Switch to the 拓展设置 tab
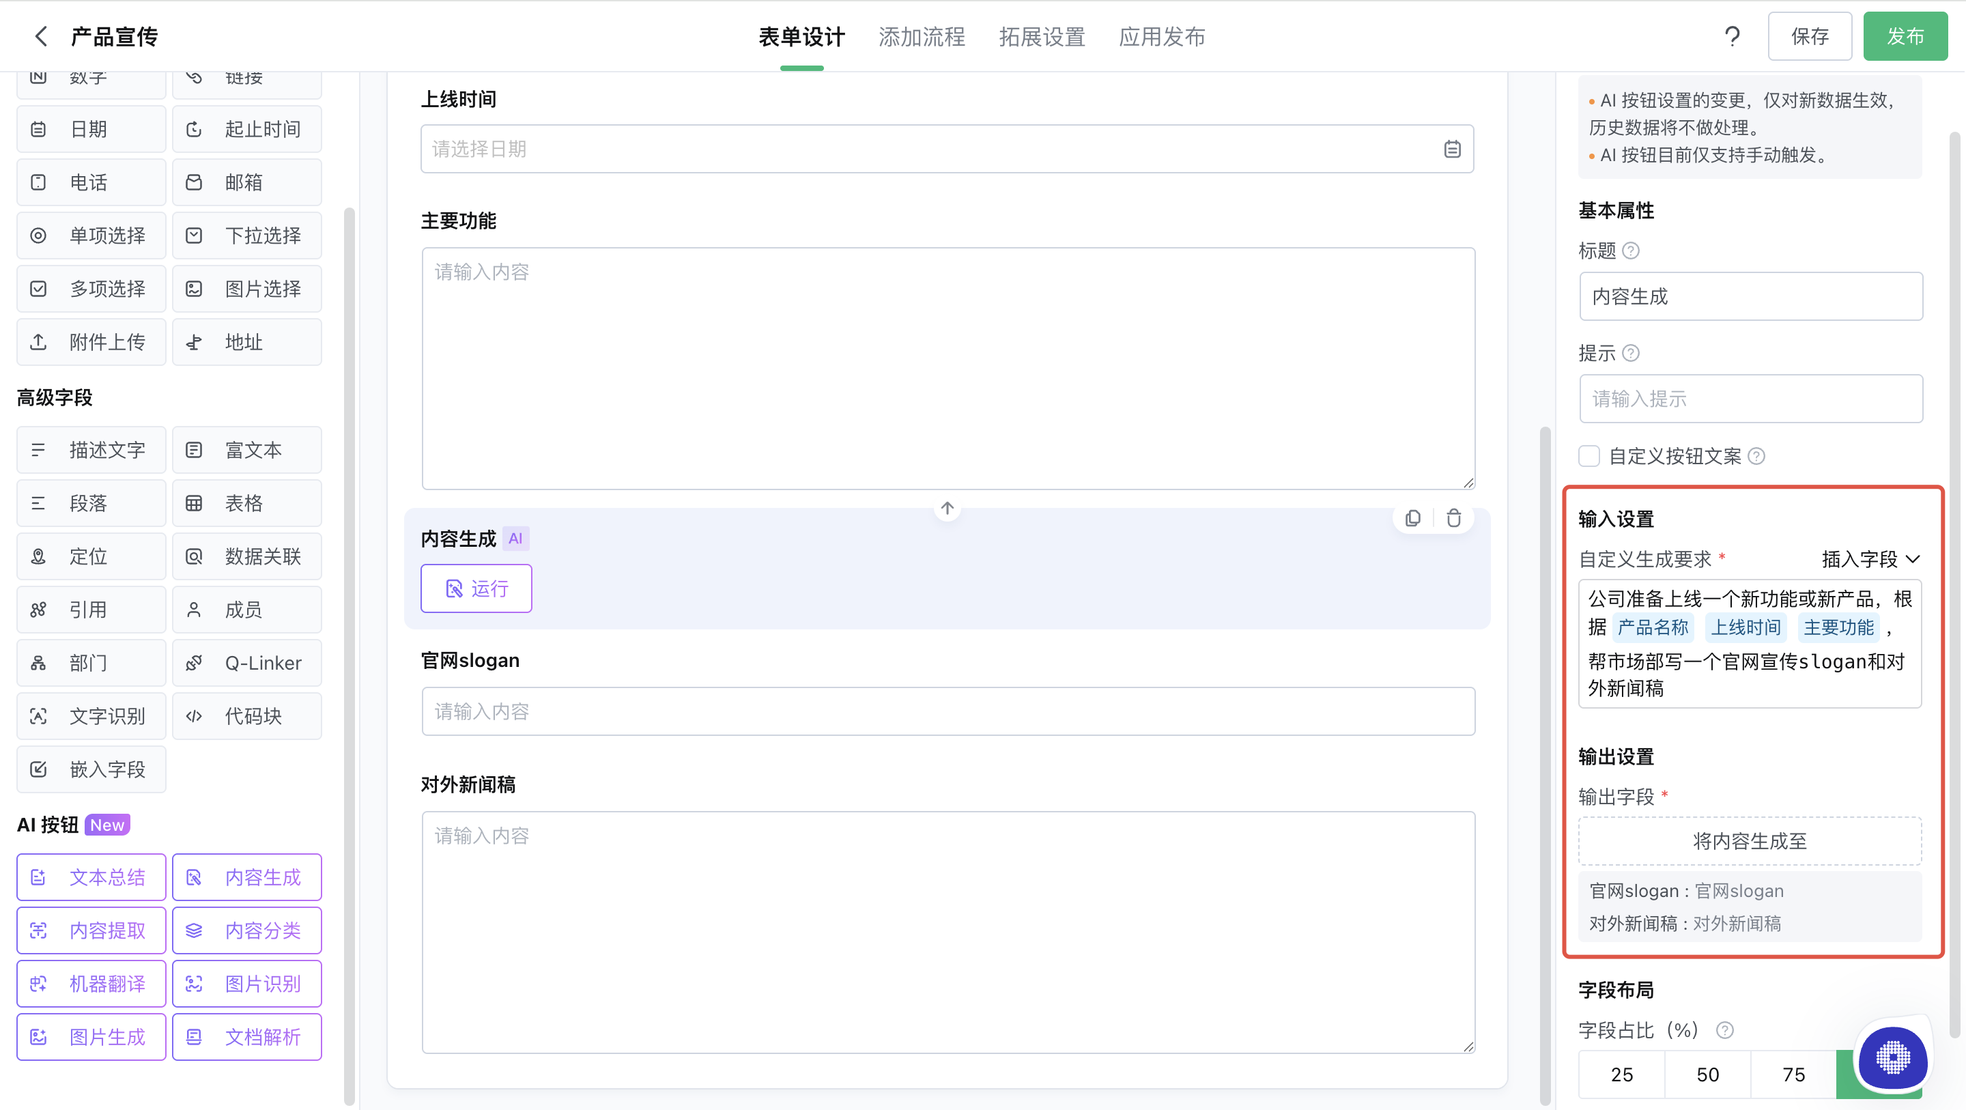Image resolution: width=1966 pixels, height=1110 pixels. click(x=1042, y=37)
